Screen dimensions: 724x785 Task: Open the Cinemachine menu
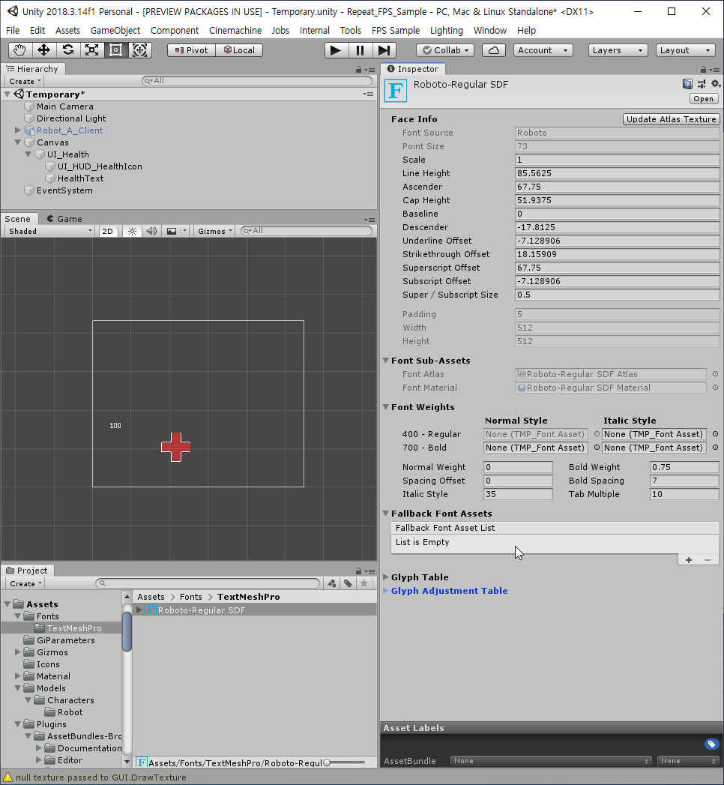(235, 31)
